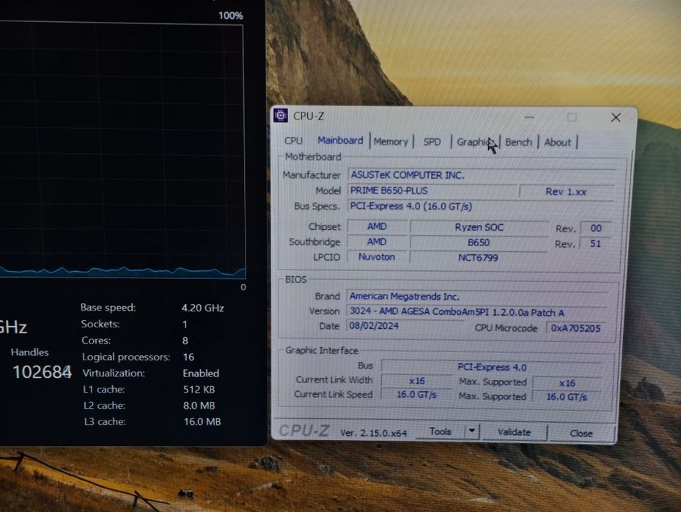
Task: Click the Cores value 8 in Task Manager
Action: pyautogui.click(x=185, y=341)
